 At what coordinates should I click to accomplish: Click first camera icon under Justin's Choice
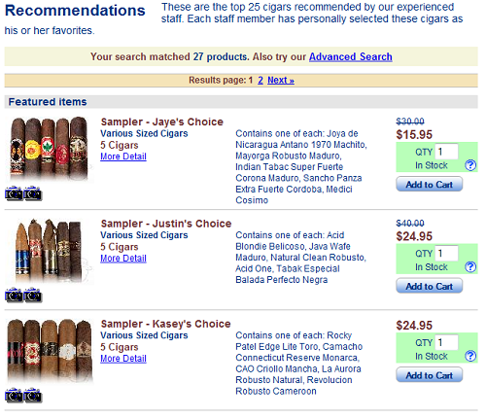14,295
